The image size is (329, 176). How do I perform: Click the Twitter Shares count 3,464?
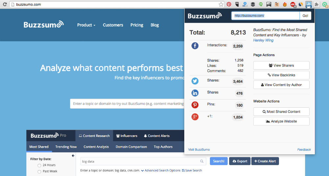tap(238, 81)
